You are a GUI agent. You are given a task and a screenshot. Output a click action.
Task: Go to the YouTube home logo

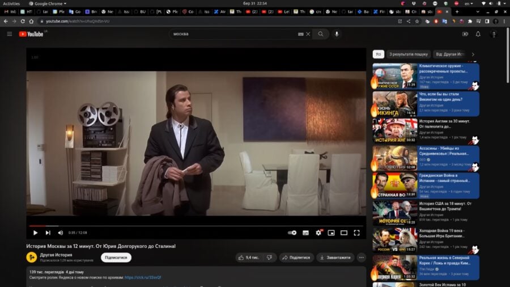31,34
